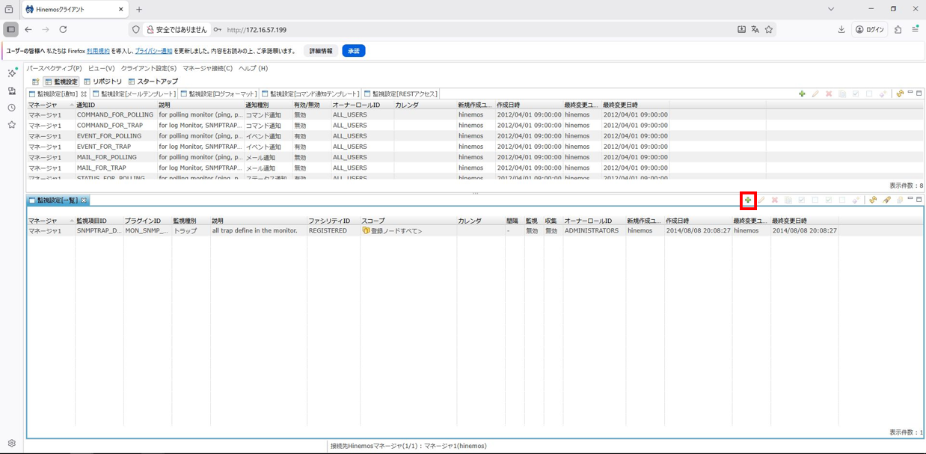Viewport: 926px width, 454px height.
Task: Click the green plus in 監視設定[通知] toolbar
Action: point(802,94)
